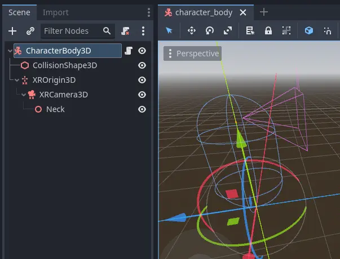This screenshot has height=259, width=340.
Task: Add a new scene tab
Action: point(263,12)
